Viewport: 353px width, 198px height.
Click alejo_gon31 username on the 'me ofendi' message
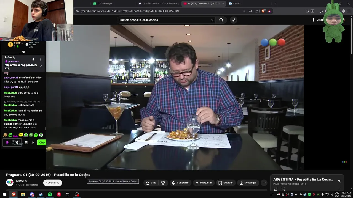tap(11, 78)
